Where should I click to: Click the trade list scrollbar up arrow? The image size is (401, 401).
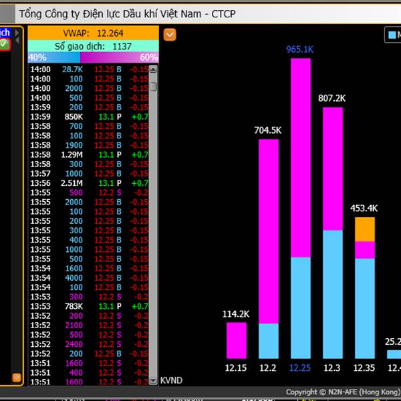153,70
